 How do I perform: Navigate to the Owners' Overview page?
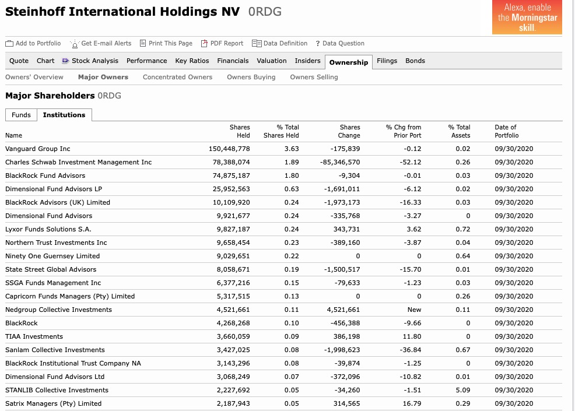click(x=34, y=76)
